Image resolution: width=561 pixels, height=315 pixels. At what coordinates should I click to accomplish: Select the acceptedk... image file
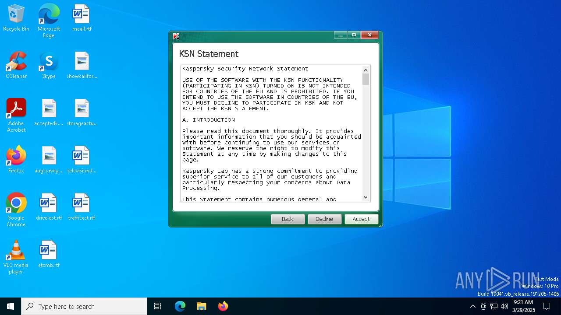(x=49, y=113)
